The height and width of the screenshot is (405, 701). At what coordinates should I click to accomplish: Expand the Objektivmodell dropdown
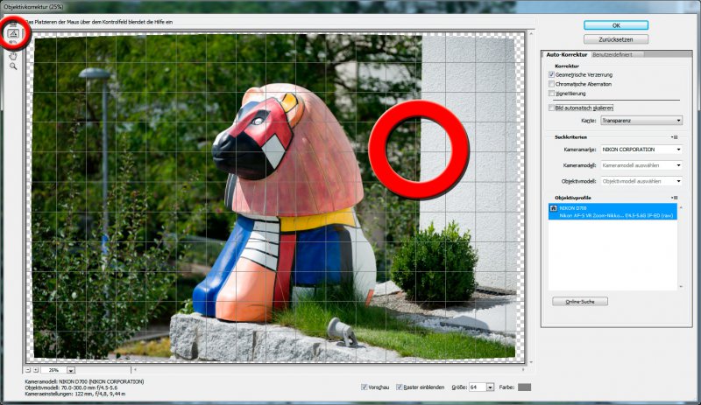641,181
